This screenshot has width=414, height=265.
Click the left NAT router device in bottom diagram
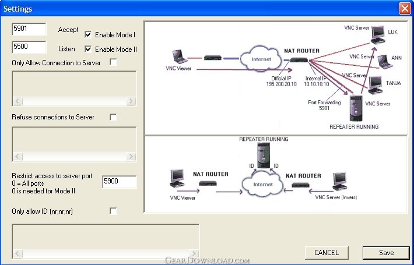tap(208, 183)
